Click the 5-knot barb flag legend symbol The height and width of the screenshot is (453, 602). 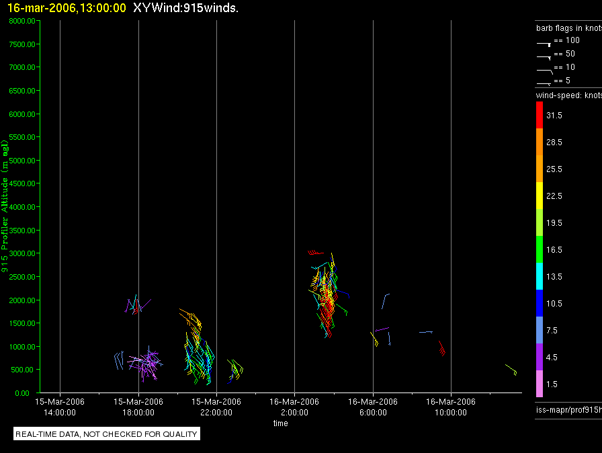[544, 84]
